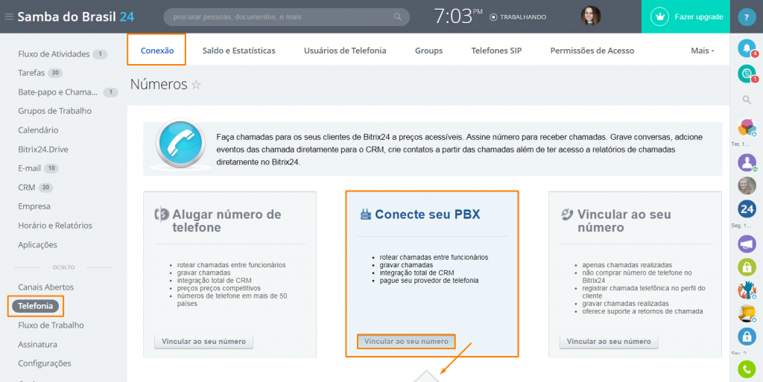The height and width of the screenshot is (382, 763).
Task: Click the phone link icon beside Vincular ao seu
Action: (x=567, y=214)
